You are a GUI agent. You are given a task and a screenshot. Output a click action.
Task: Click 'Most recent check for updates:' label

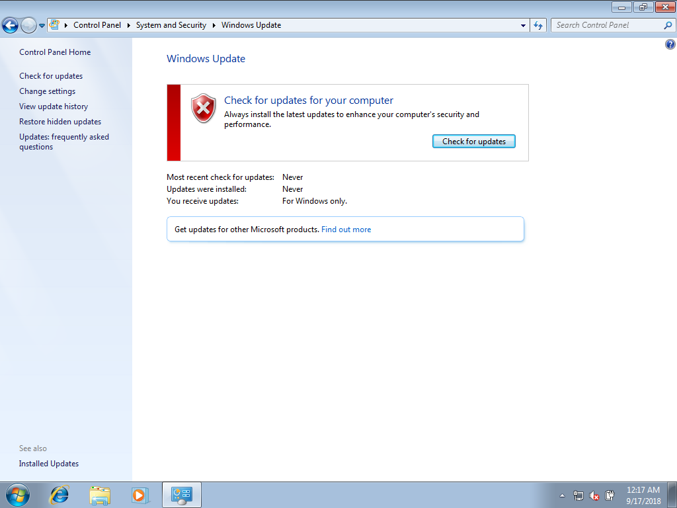click(220, 177)
